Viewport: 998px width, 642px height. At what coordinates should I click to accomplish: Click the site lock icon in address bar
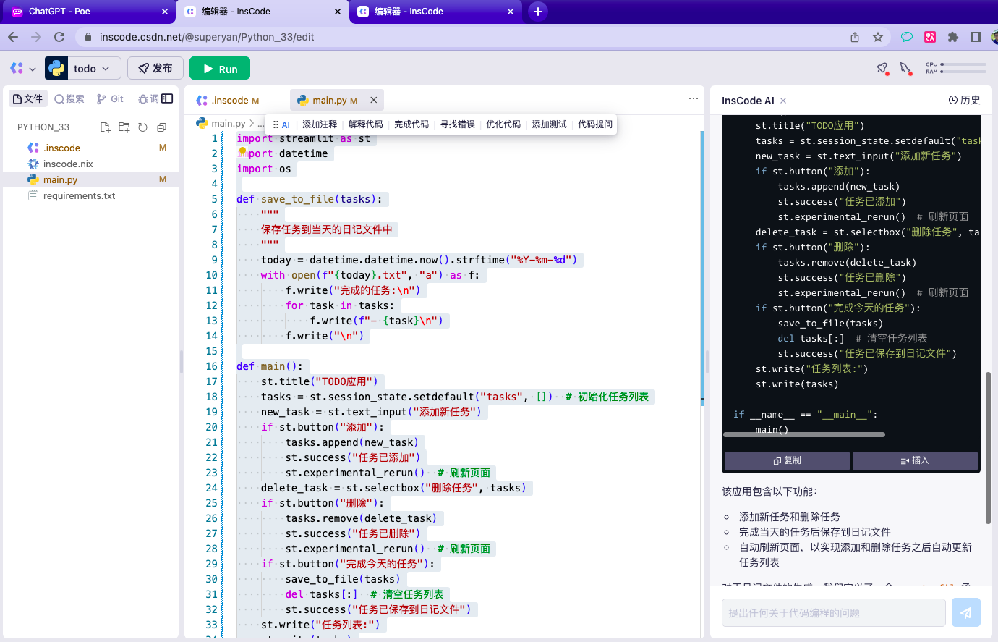tap(88, 37)
